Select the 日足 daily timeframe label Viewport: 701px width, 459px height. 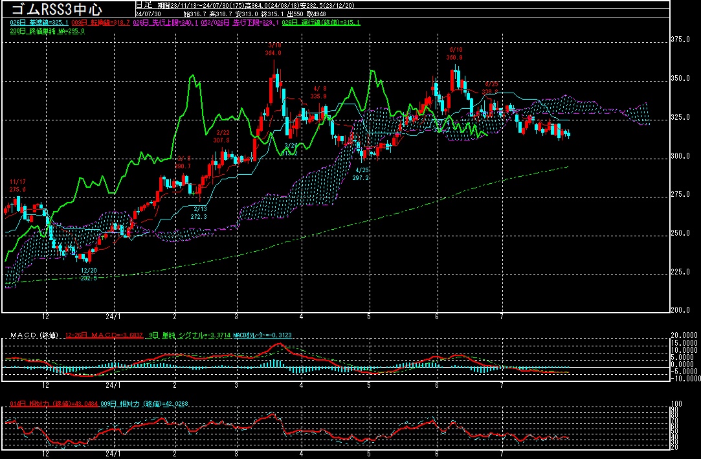click(x=144, y=5)
